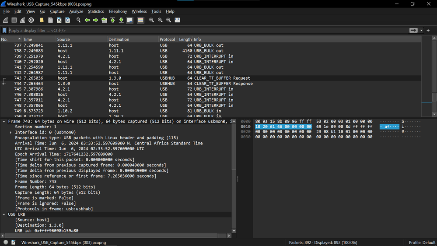Open the Help menu
The height and width of the screenshot is (246, 437).
(x=170, y=11)
